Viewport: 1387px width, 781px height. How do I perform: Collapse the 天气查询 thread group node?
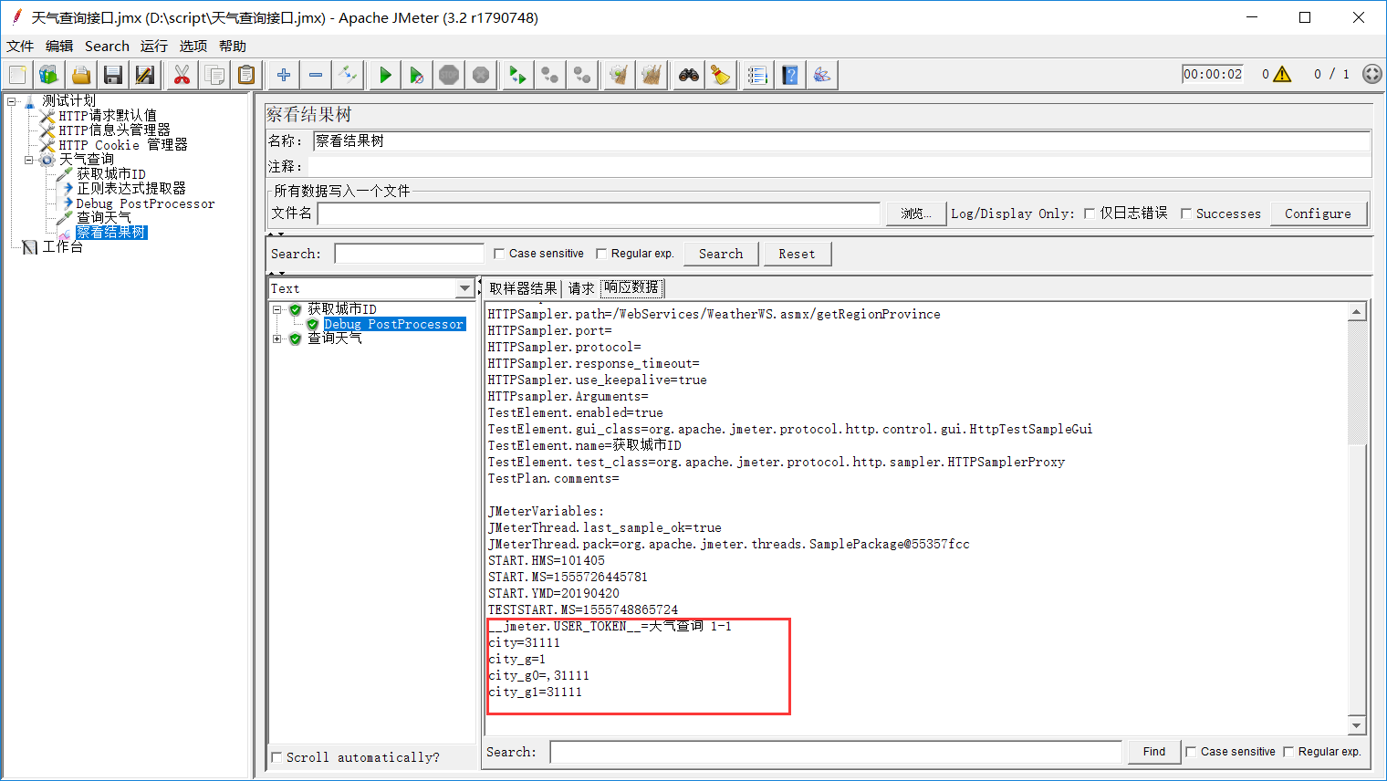[28, 160]
